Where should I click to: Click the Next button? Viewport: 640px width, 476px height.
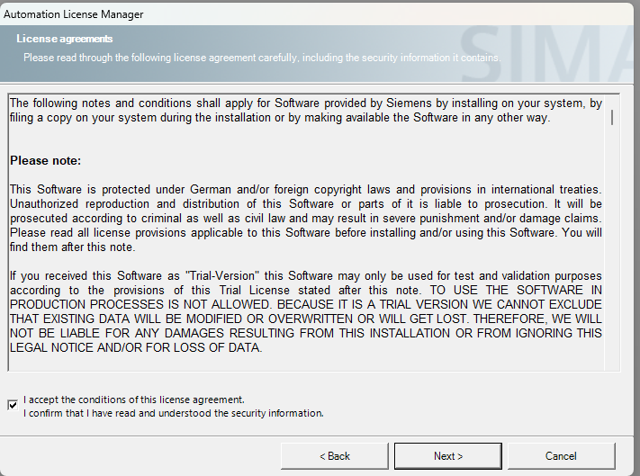447,456
